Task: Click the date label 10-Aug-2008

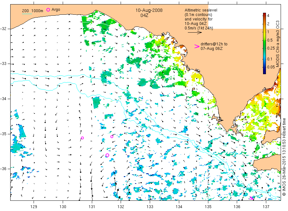Action: (x=149, y=10)
